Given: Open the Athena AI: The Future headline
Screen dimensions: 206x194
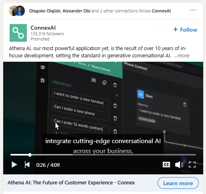Looking at the screenshot, I should pyautogui.click(x=71, y=183).
